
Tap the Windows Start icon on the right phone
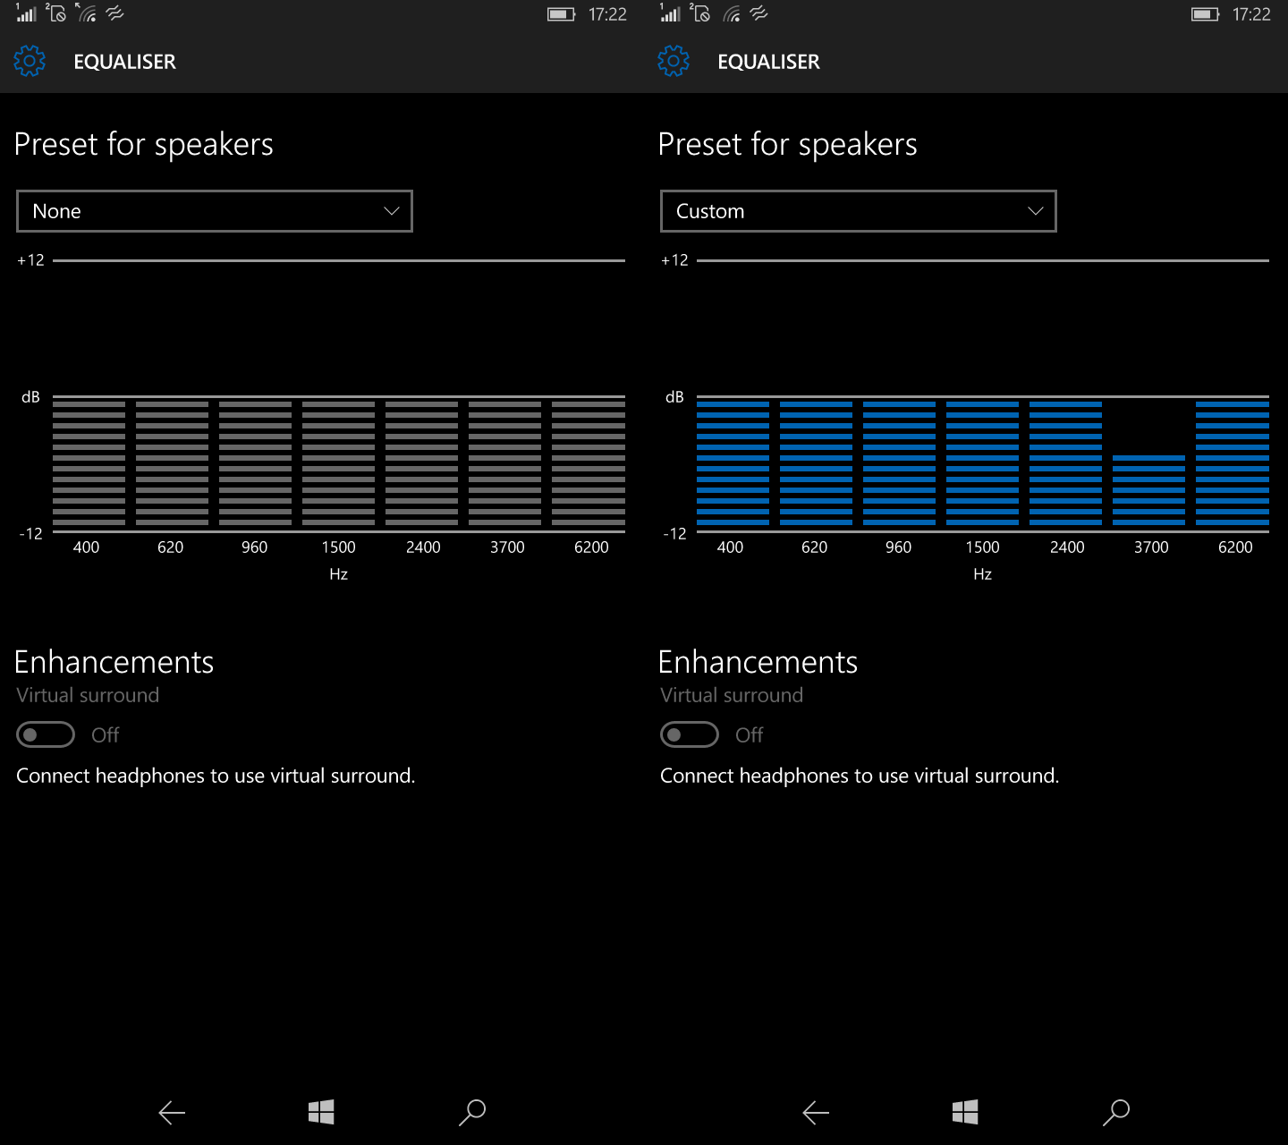[x=965, y=1112]
